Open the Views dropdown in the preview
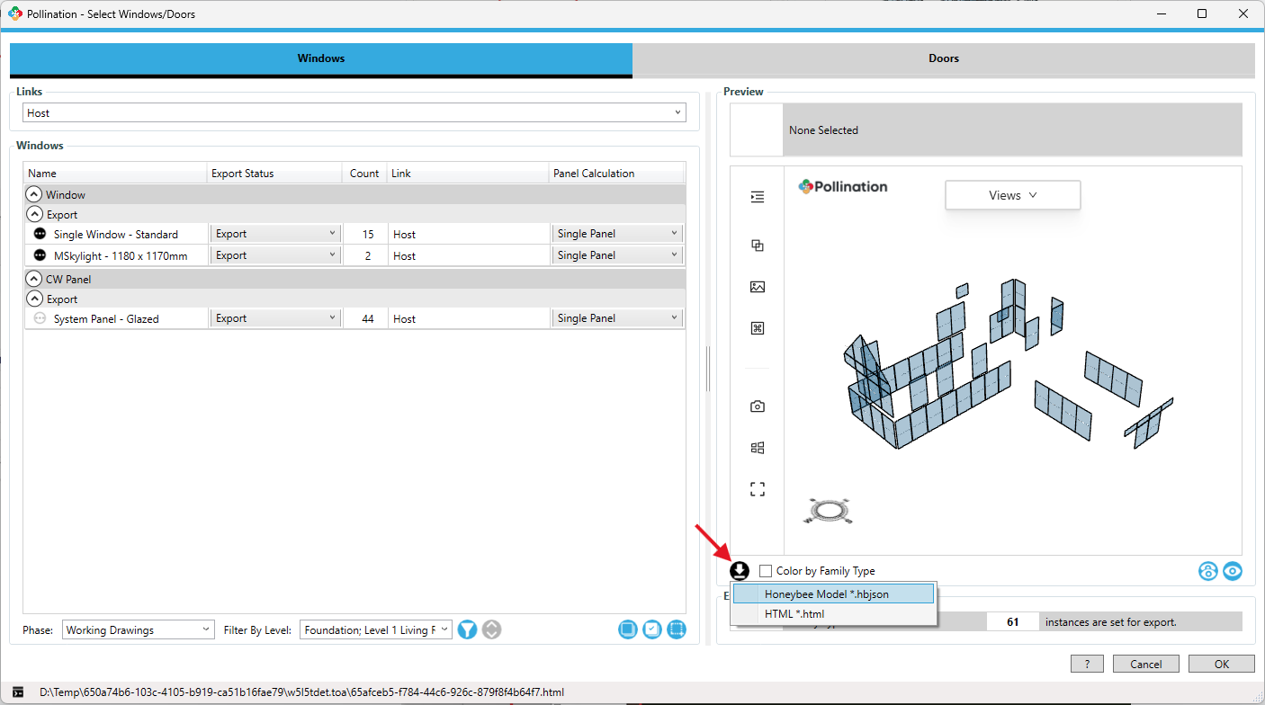Viewport: 1265px width, 705px height. point(1012,195)
